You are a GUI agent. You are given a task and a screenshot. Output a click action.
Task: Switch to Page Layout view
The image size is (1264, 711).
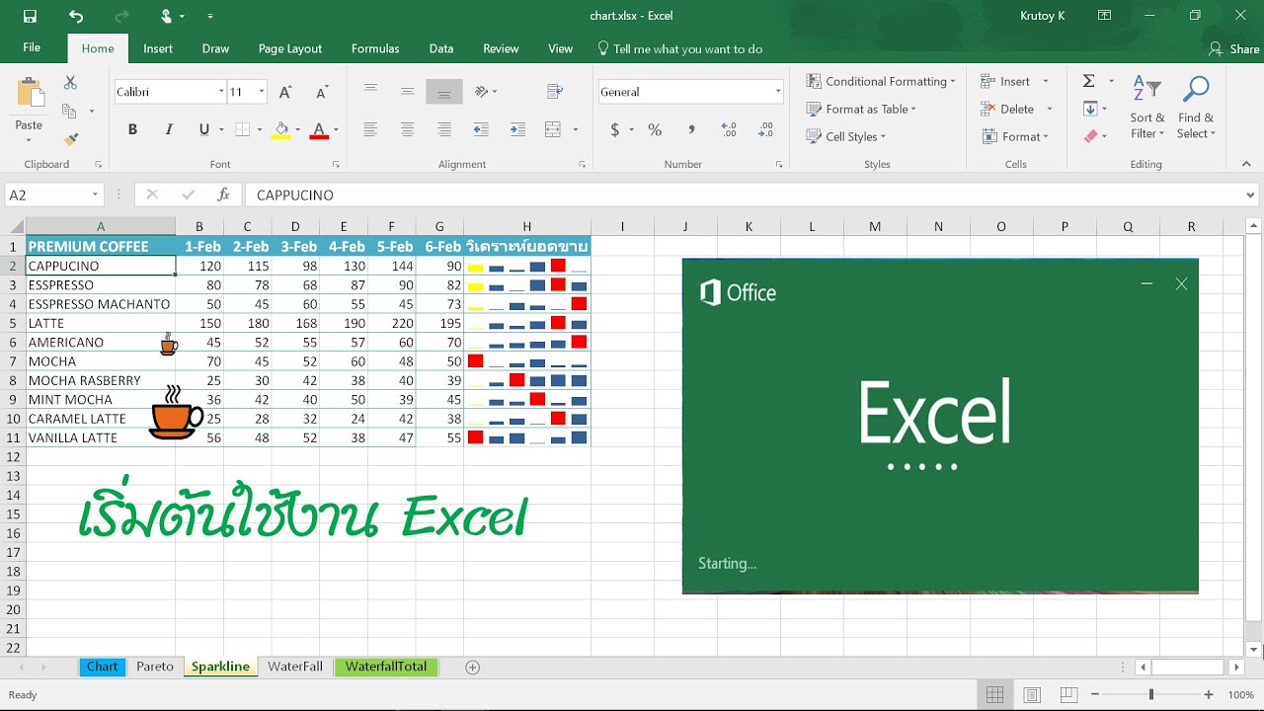coord(1032,695)
